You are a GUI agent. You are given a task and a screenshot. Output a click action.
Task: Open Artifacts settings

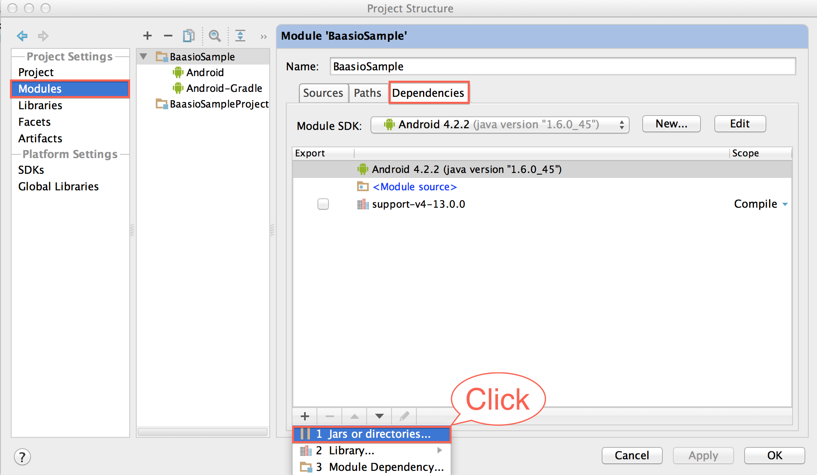tap(40, 138)
